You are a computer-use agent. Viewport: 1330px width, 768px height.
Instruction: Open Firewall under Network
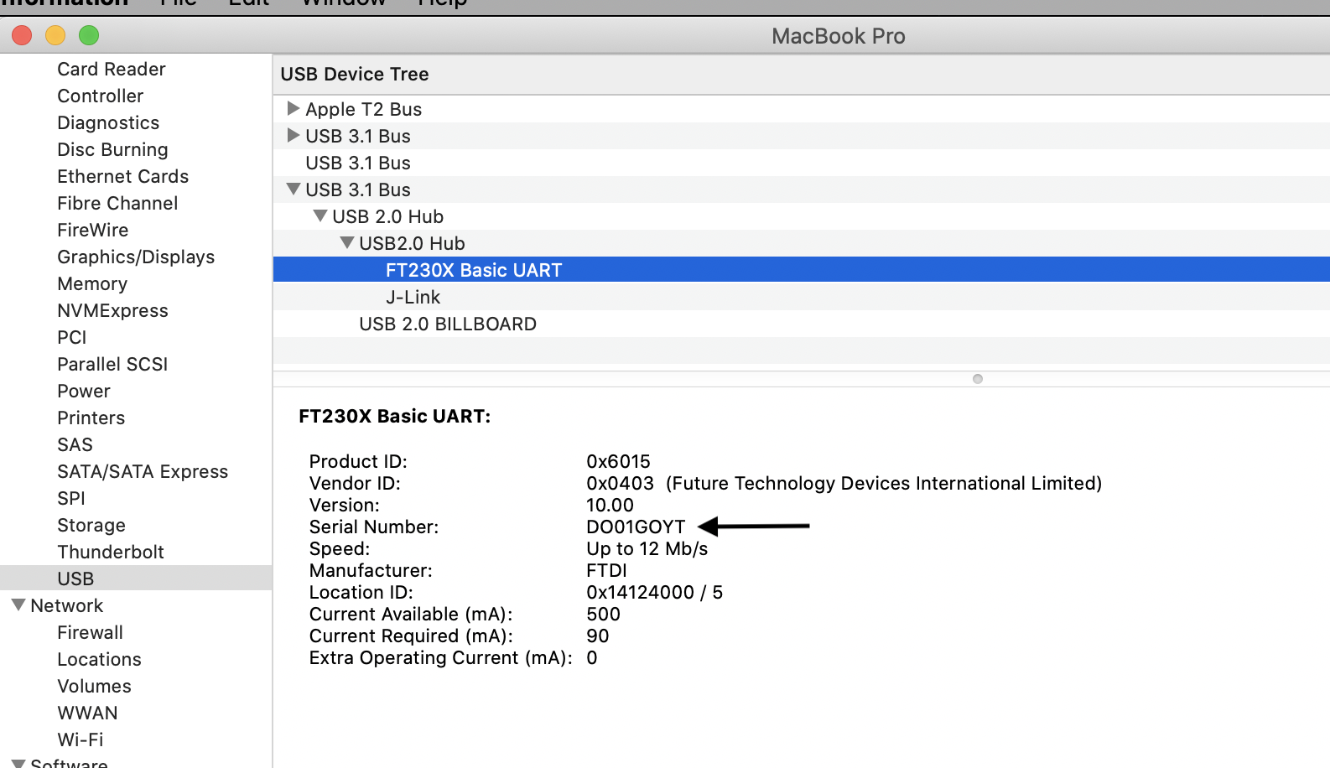(x=91, y=632)
